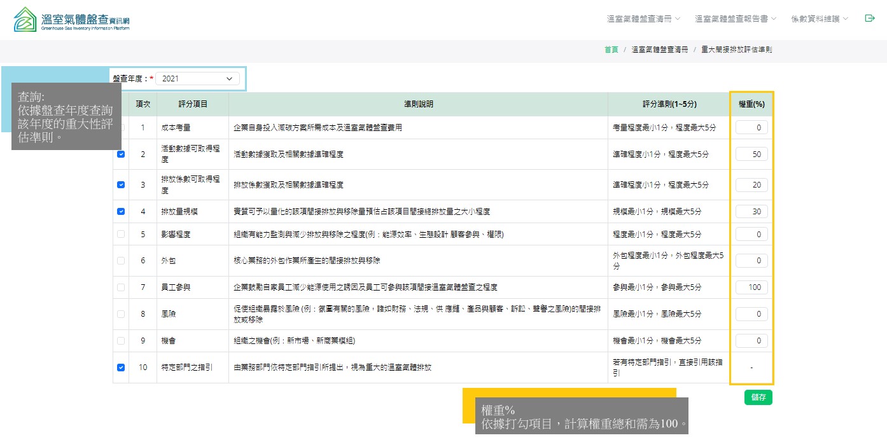Check the 風險 row checkbox

tap(121, 314)
